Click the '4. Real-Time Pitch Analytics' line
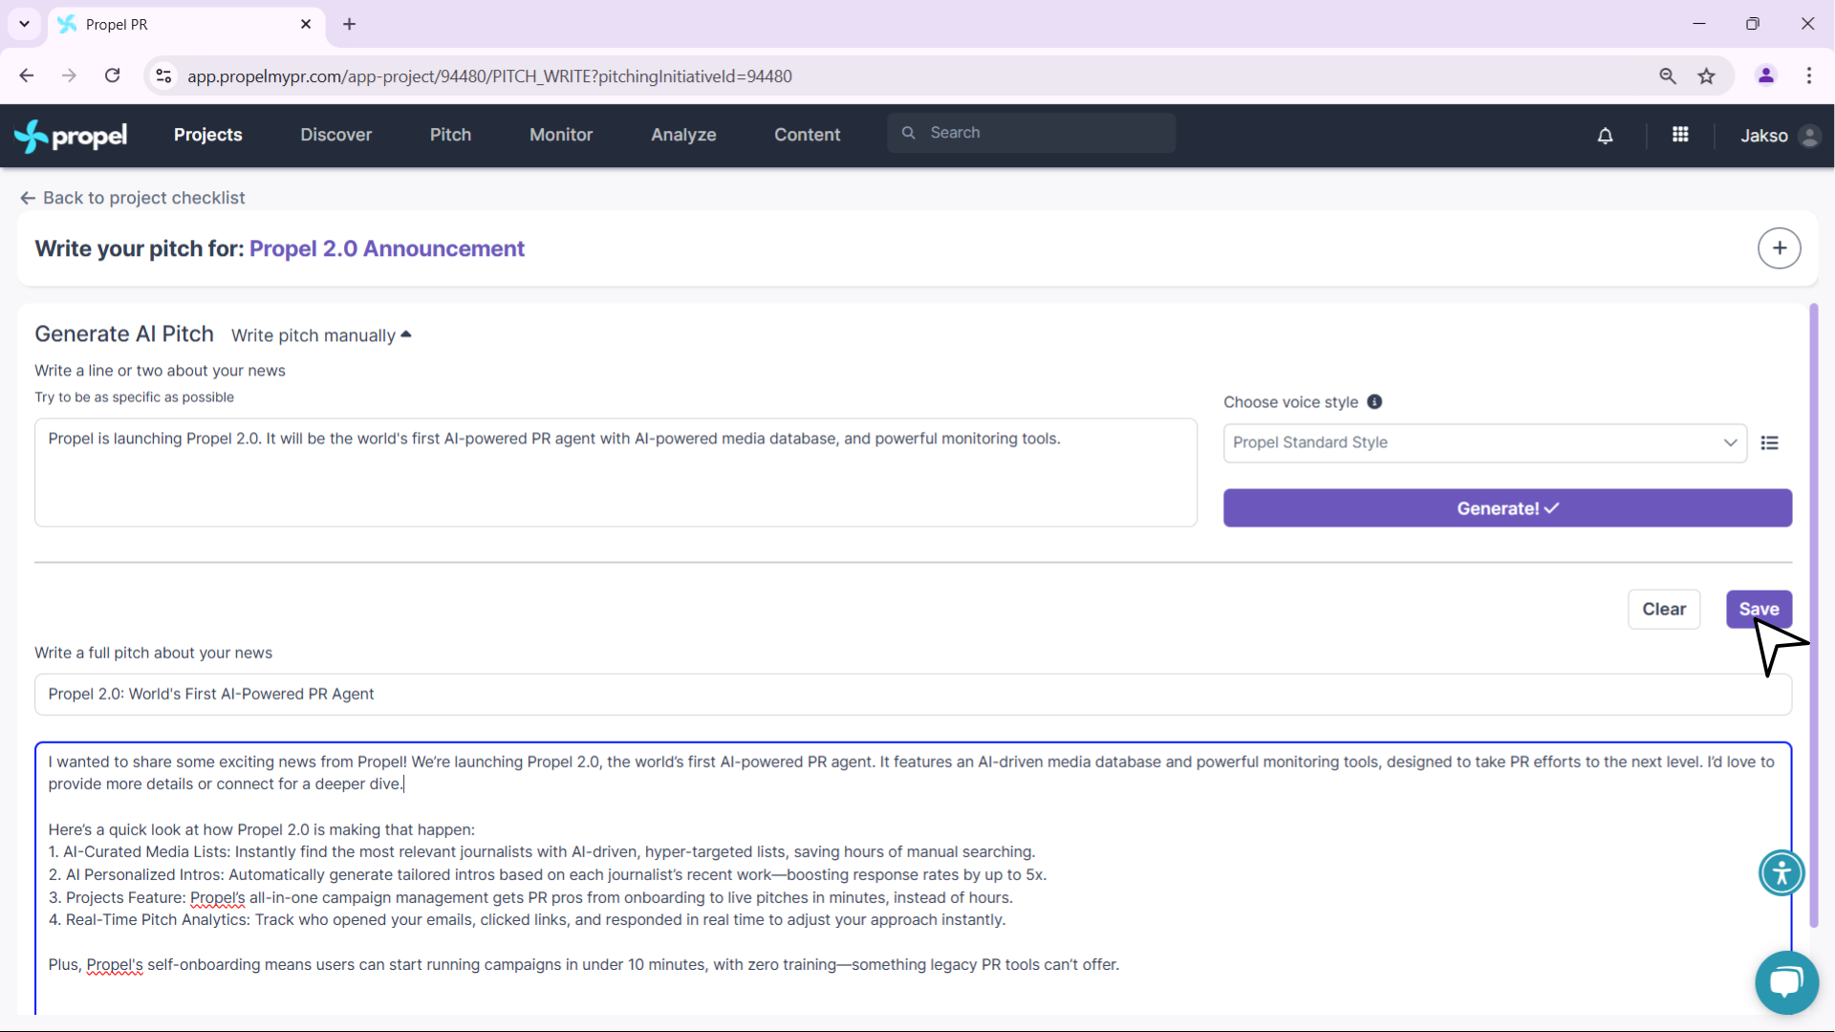The height and width of the screenshot is (1032, 1835). 527,920
